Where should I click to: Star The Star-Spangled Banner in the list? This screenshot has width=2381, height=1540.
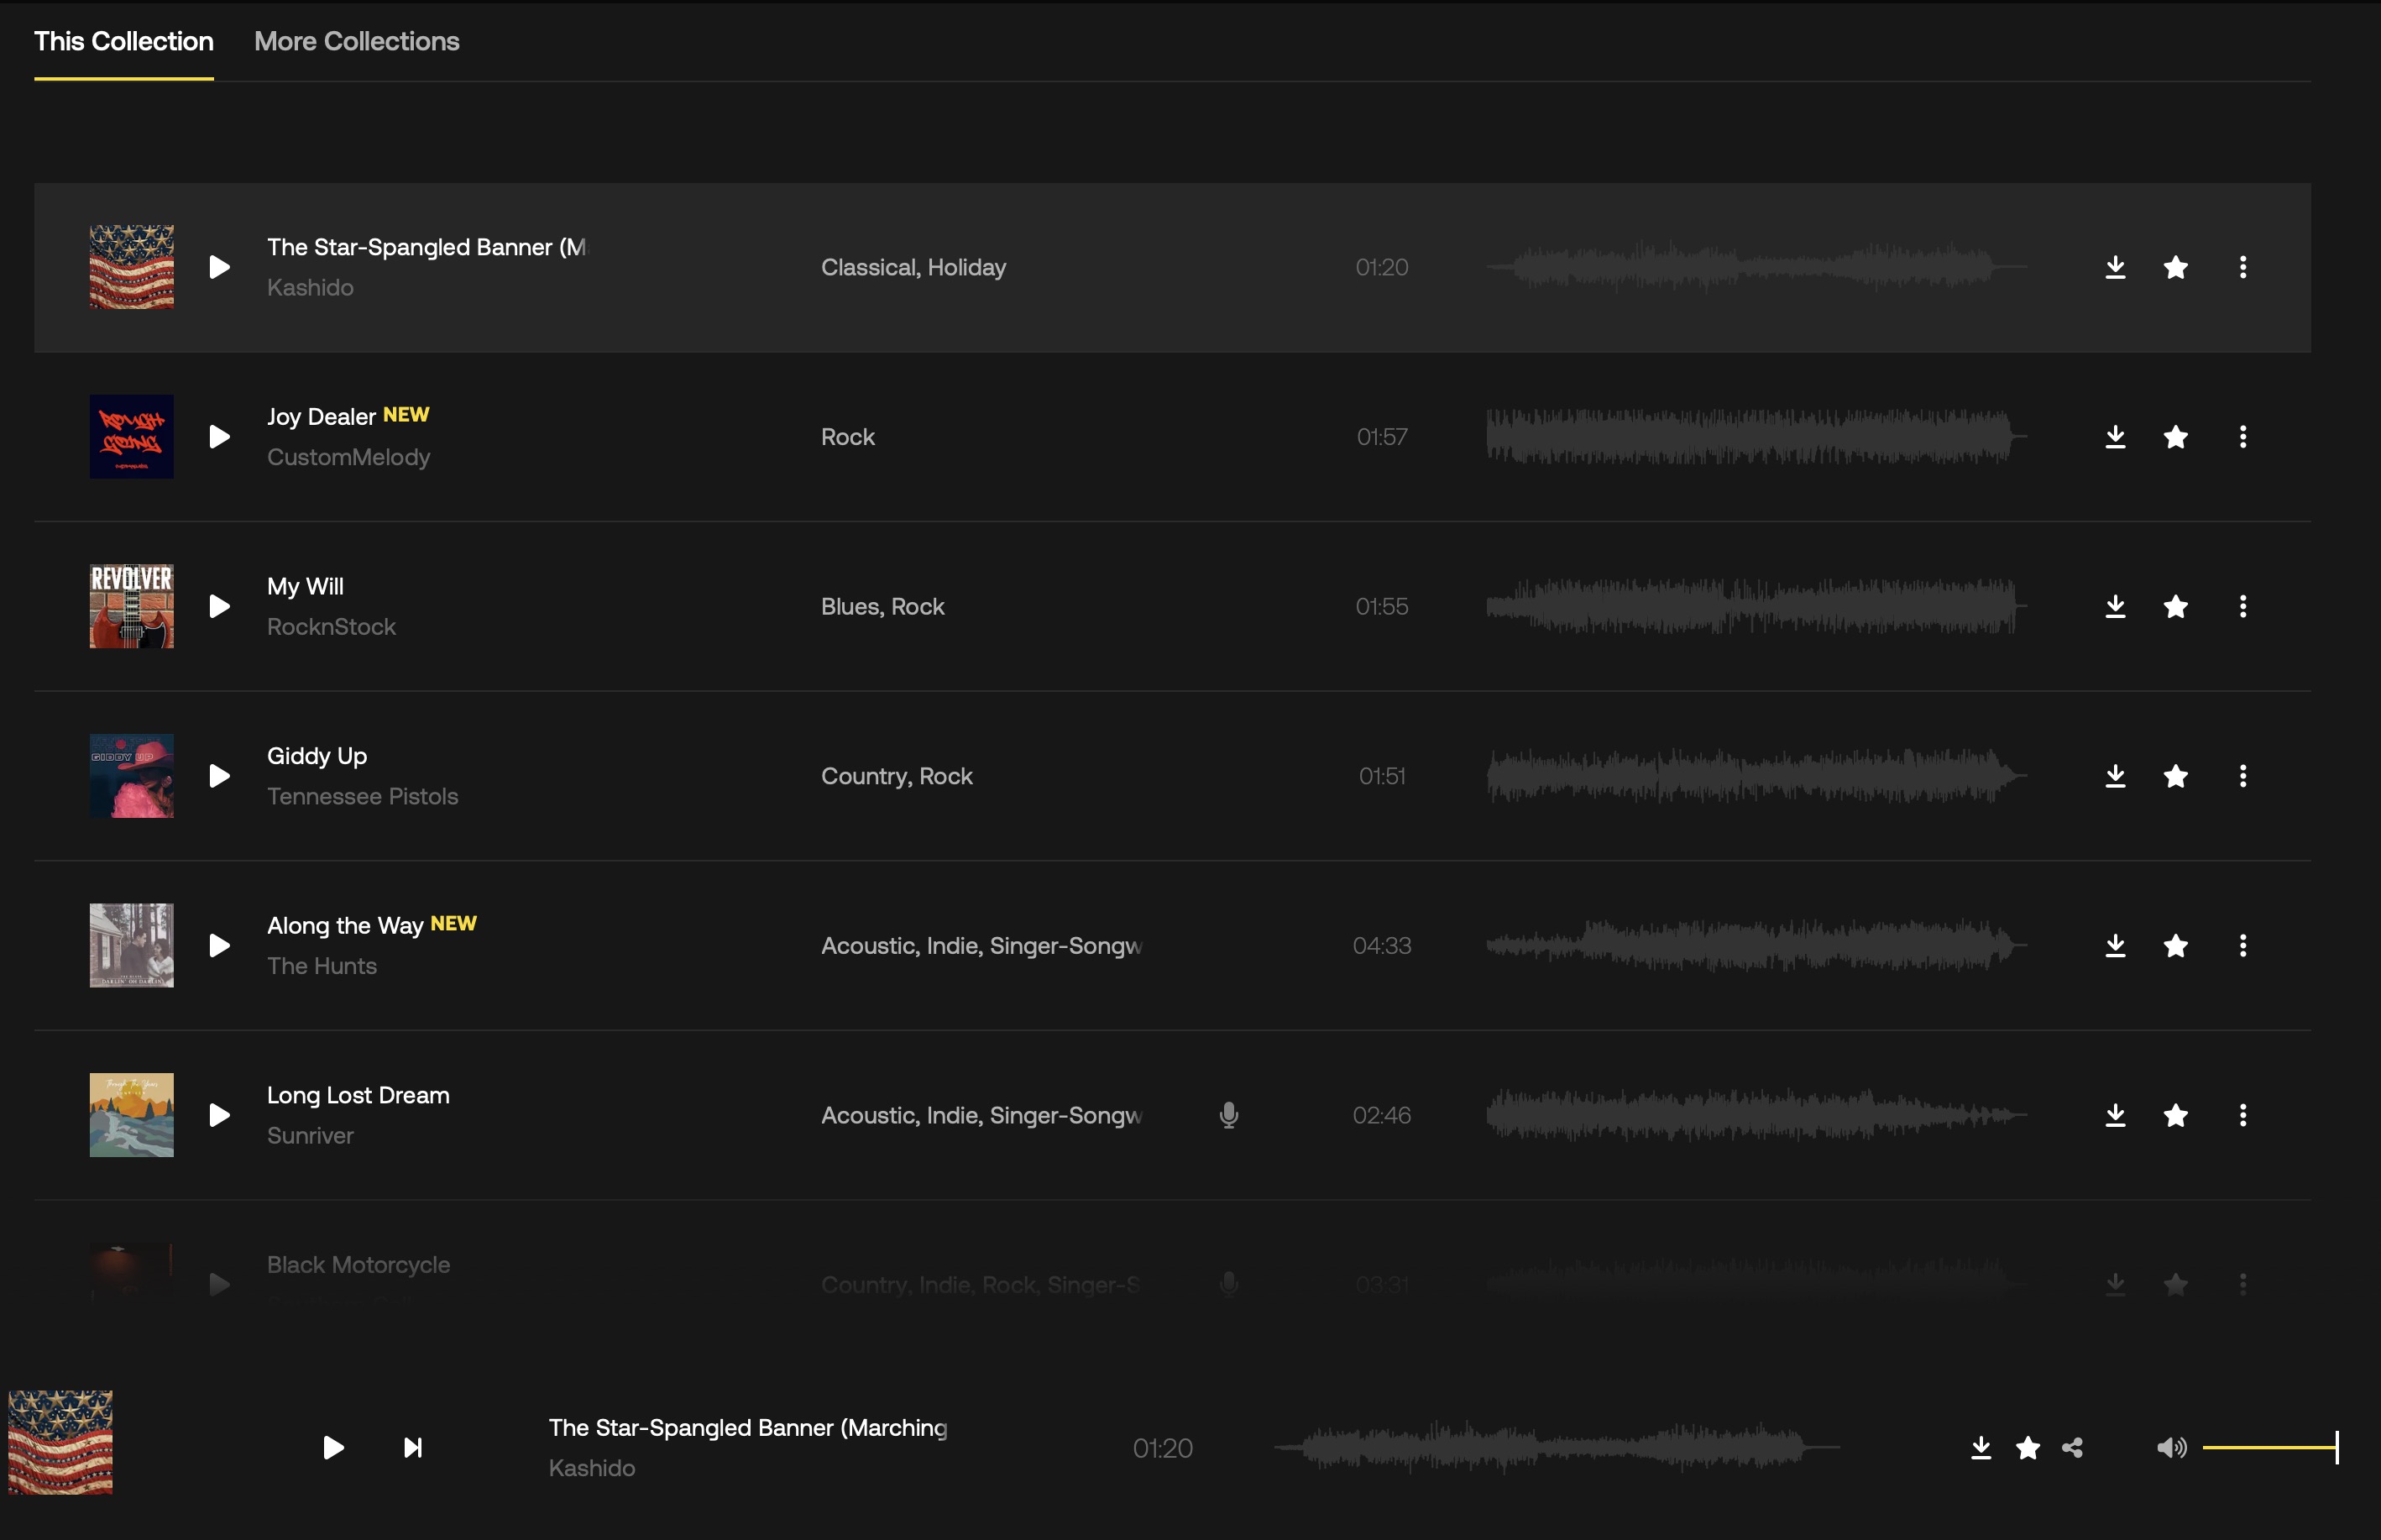tap(2175, 267)
